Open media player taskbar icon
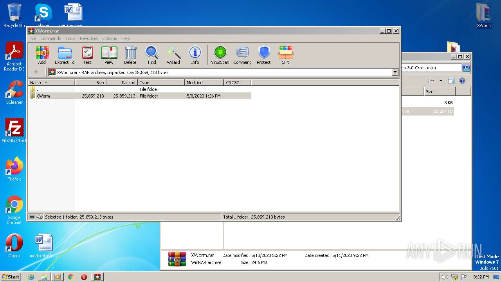This screenshot has height=282, width=501. (x=58, y=277)
